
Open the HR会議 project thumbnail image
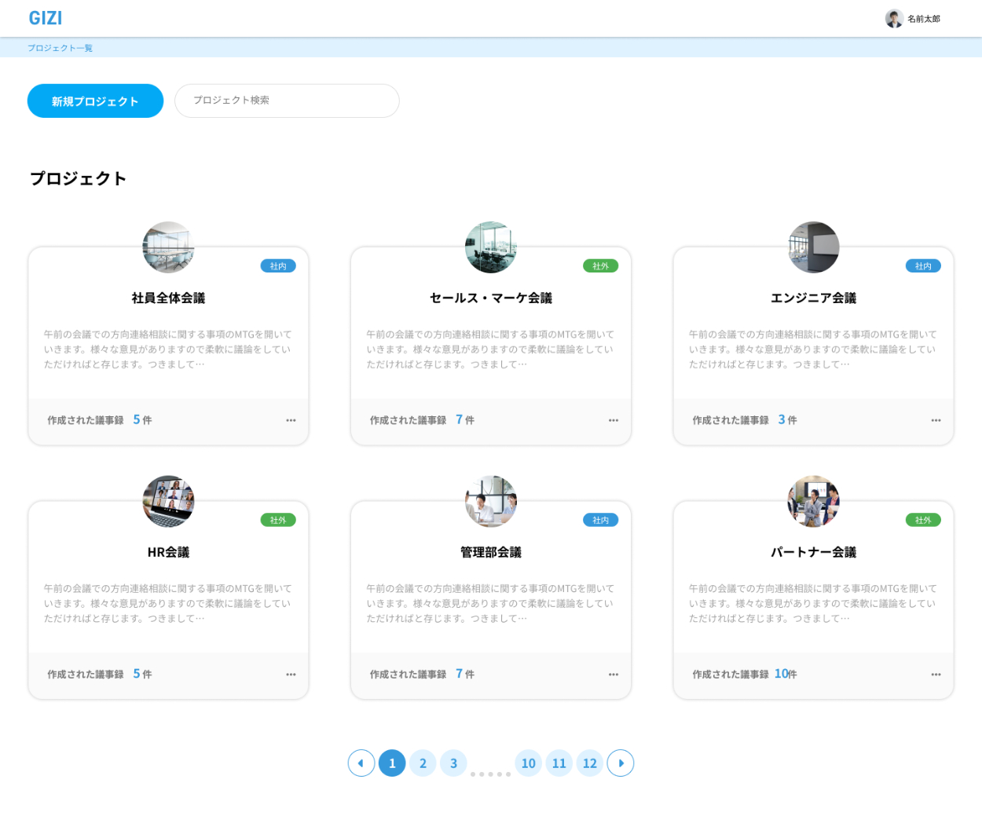tap(168, 501)
